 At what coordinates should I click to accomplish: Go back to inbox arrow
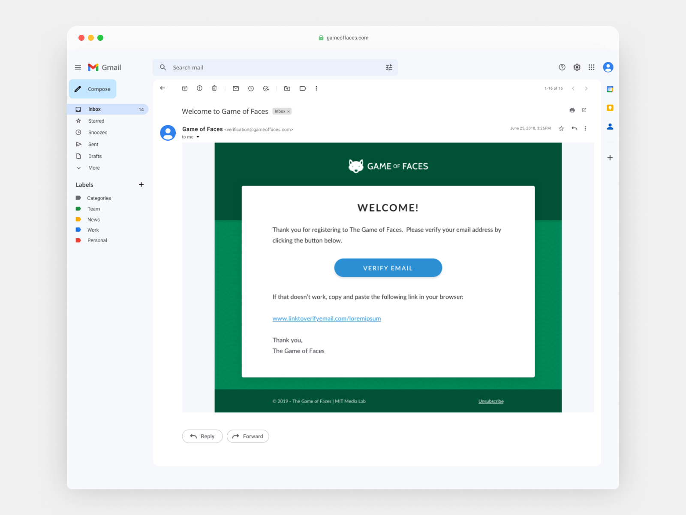pos(162,88)
